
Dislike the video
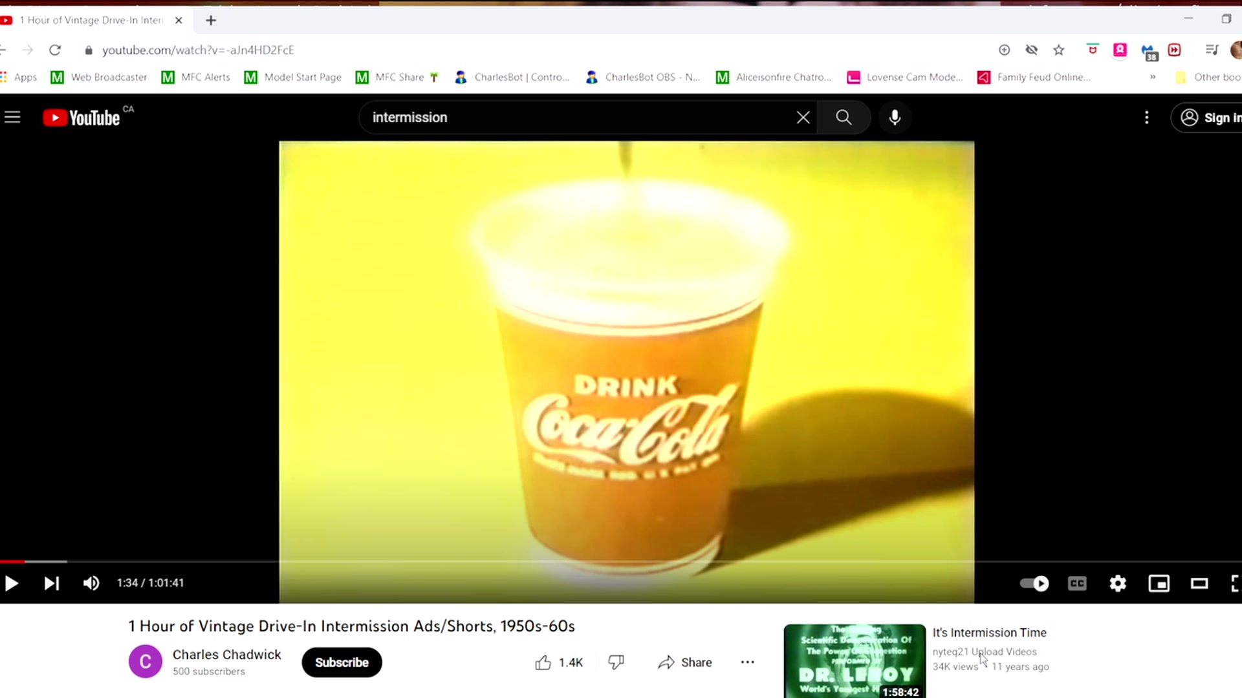[616, 662]
